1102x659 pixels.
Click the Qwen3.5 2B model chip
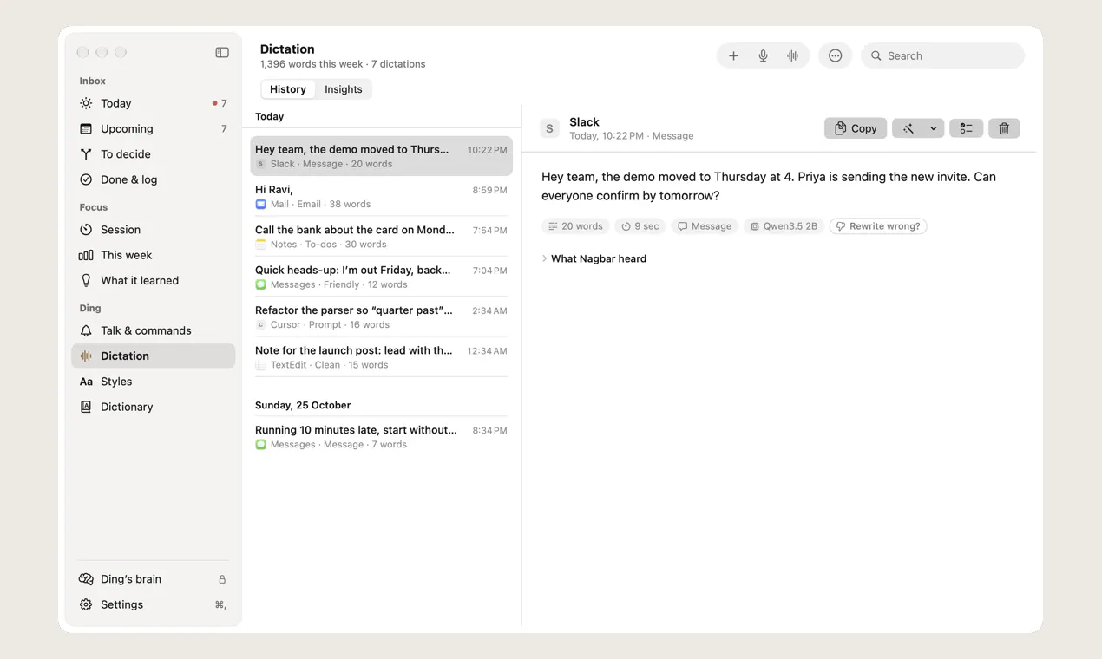[784, 226]
